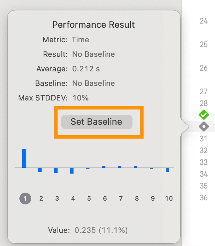Select iteration 1 in the chart
Viewport: 215px width, 246px height.
pyautogui.click(x=25, y=199)
